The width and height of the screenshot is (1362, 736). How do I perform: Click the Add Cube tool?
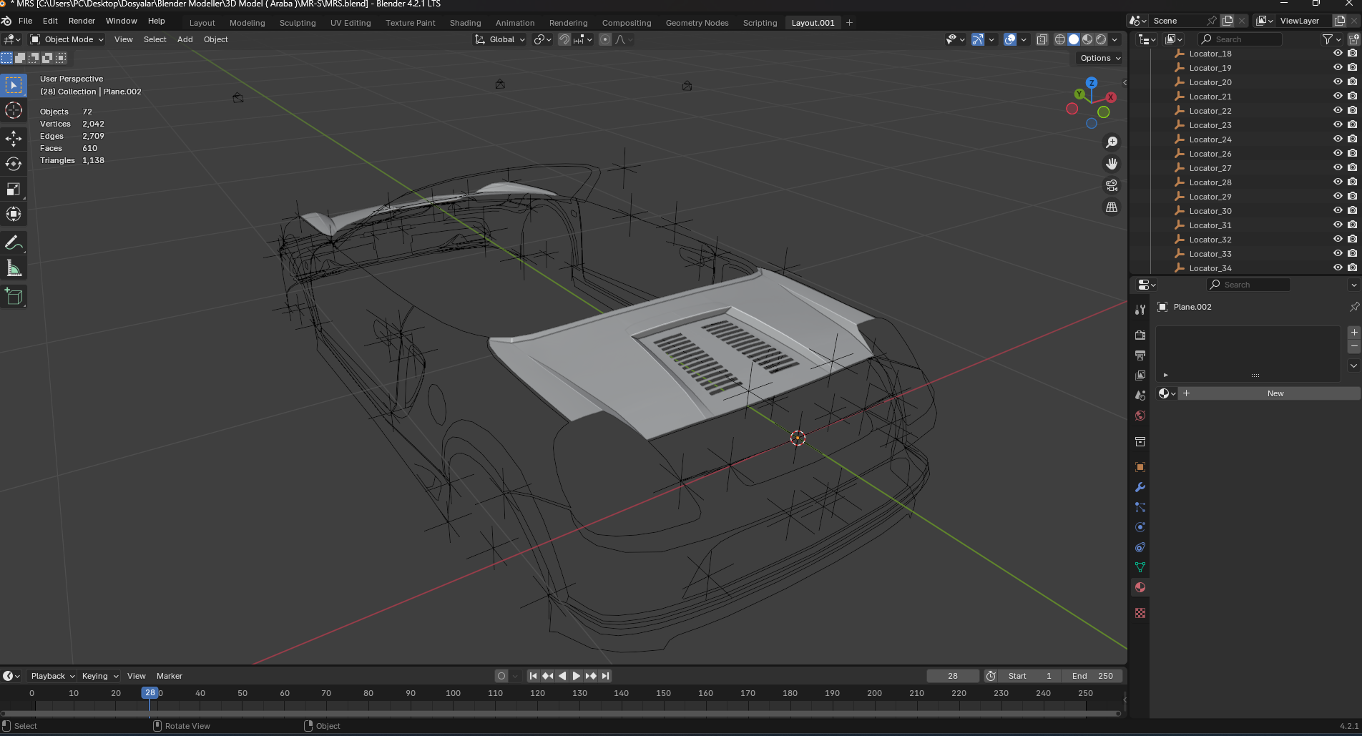point(14,296)
